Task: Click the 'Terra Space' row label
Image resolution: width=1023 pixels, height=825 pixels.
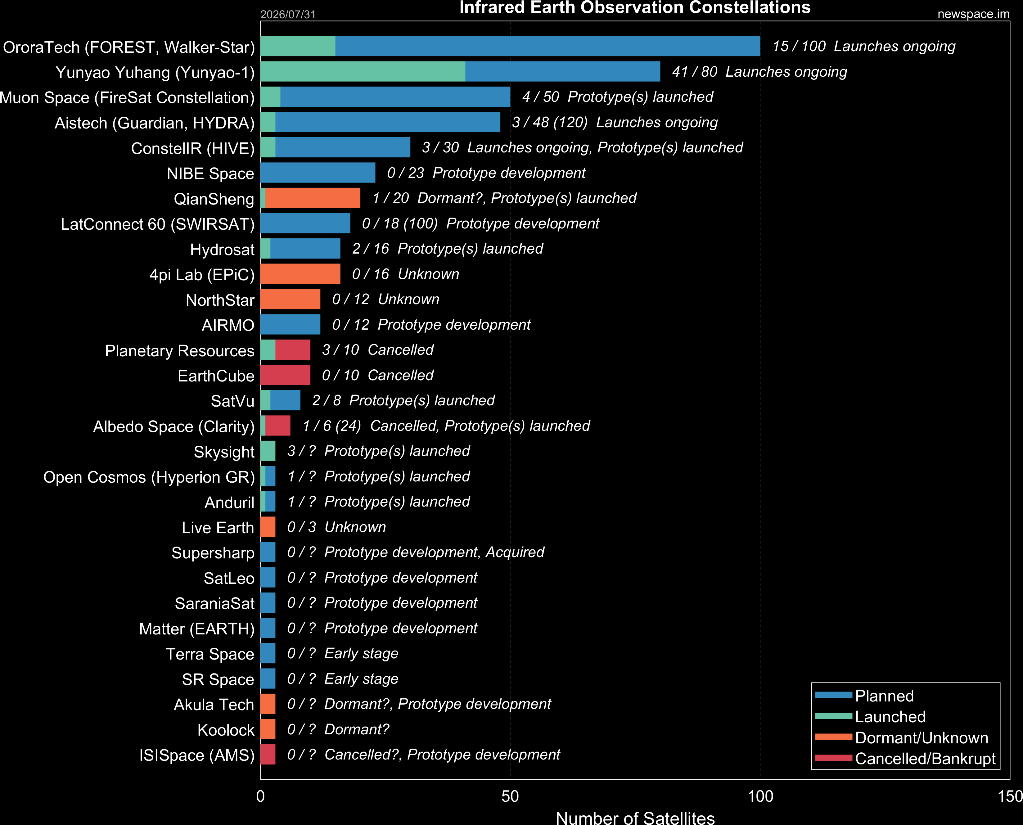Action: (210, 654)
